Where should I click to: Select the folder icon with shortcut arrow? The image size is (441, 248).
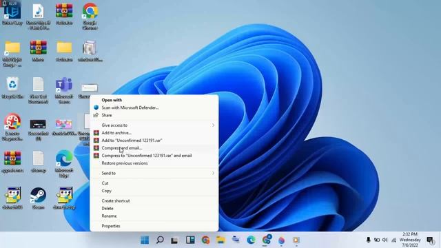click(x=12, y=54)
